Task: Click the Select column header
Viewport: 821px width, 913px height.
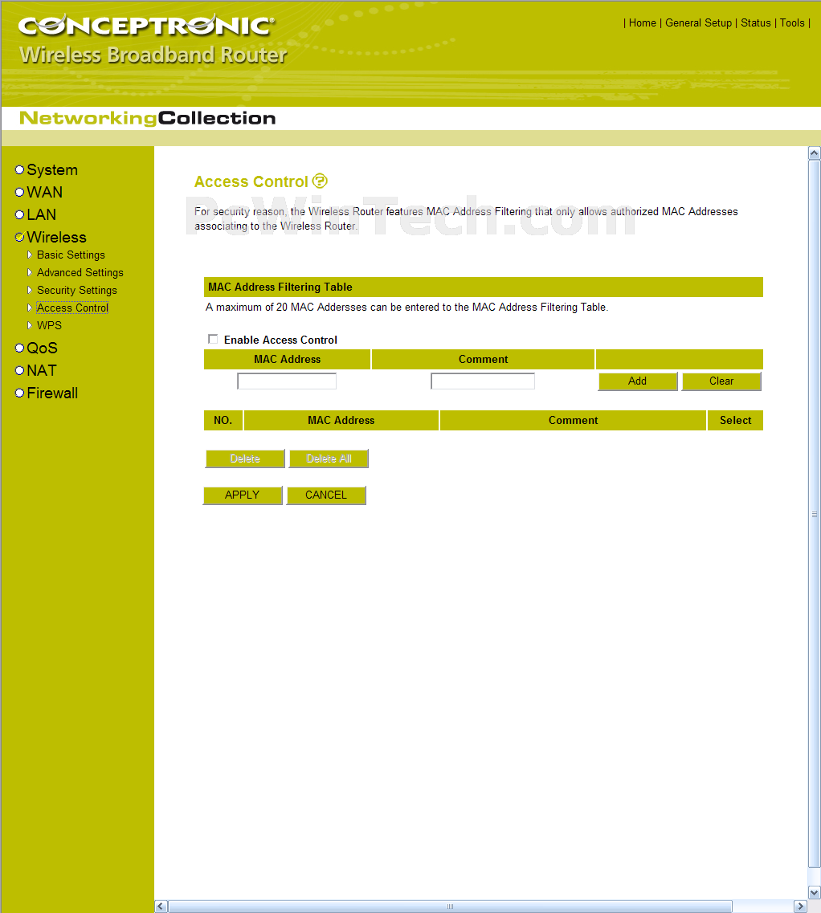Action: (735, 421)
